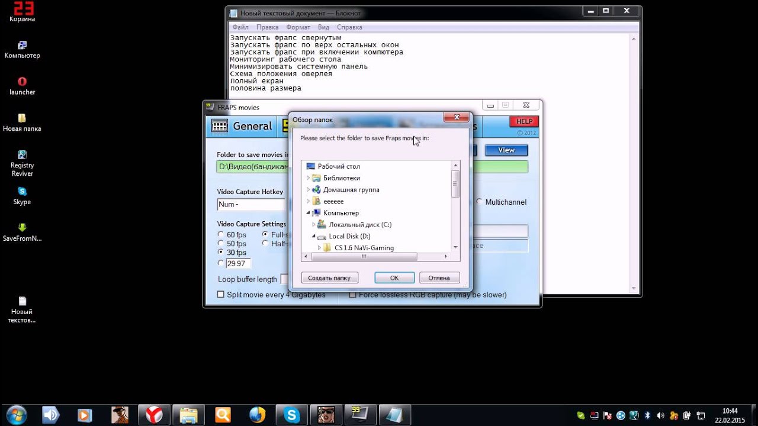Open the Файл menu in Notepad
758x426 pixels.
[x=240, y=27]
